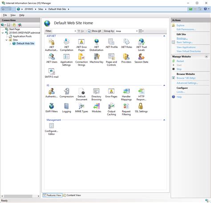Click the Show All filter button

(94, 31)
